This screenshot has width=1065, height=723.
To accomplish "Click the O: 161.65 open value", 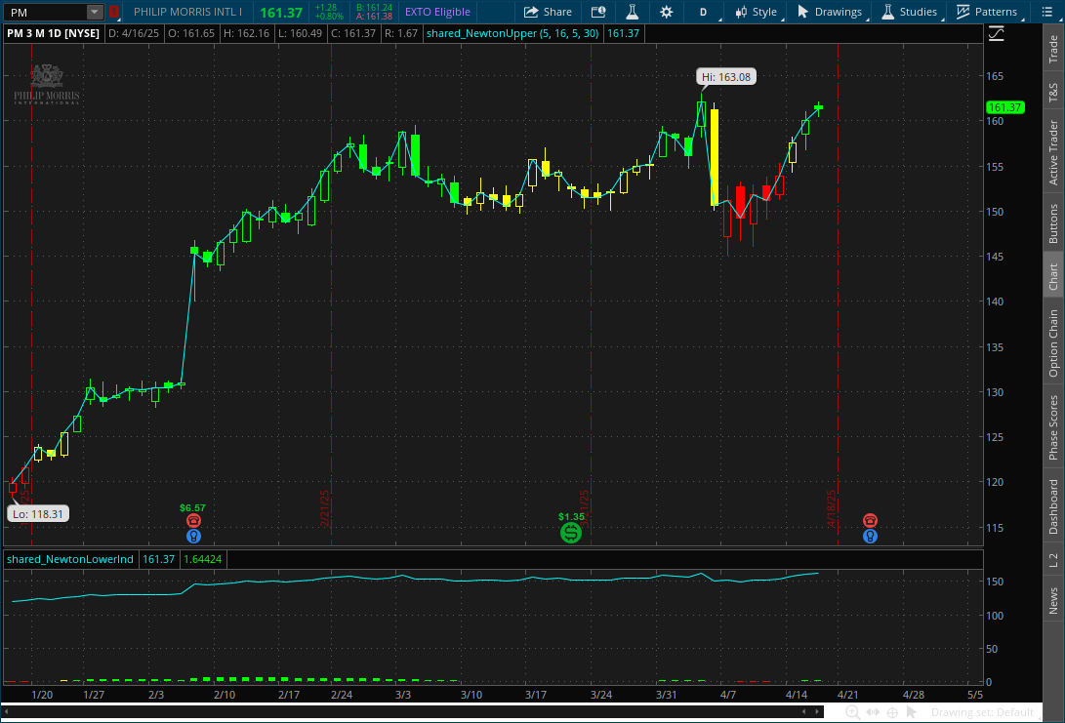I will [x=191, y=33].
